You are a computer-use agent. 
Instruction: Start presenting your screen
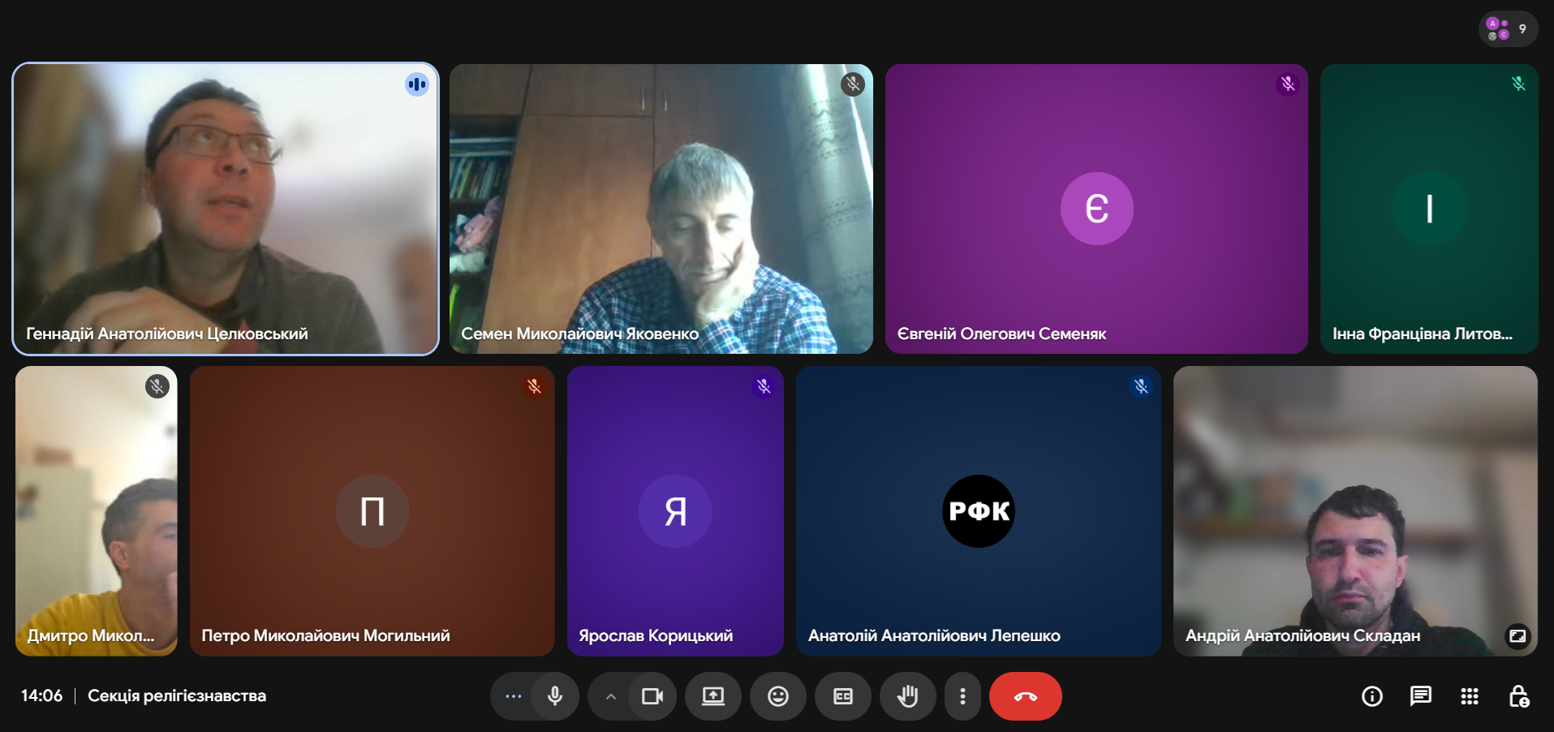713,696
